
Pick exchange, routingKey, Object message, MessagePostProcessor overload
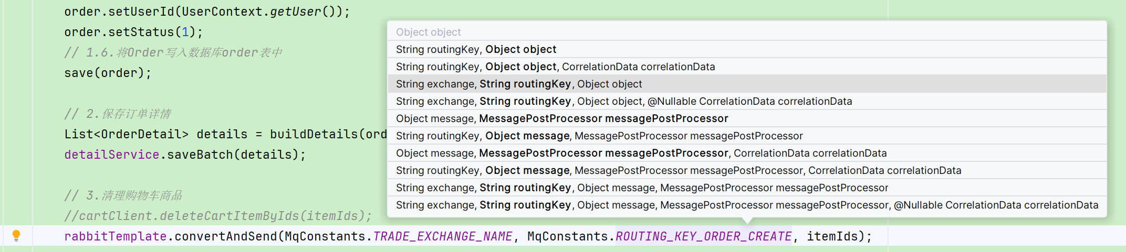[x=747, y=188]
